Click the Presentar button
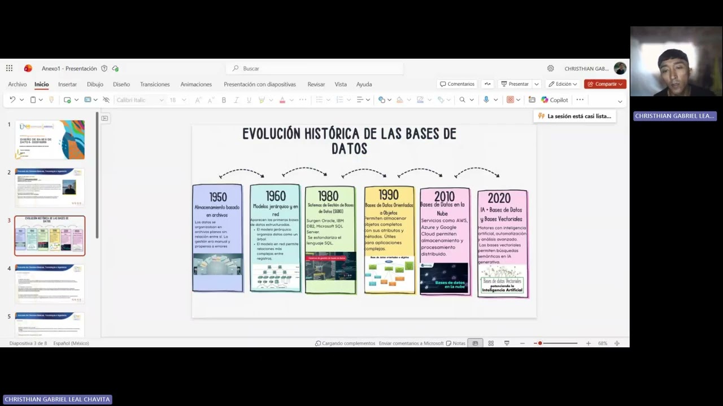The height and width of the screenshot is (406, 723). click(x=515, y=84)
